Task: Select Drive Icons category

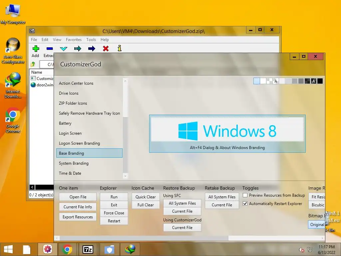Action: pyautogui.click(x=89, y=93)
